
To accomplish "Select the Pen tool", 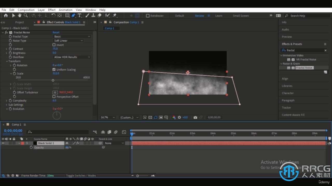I will tap(73, 16).
